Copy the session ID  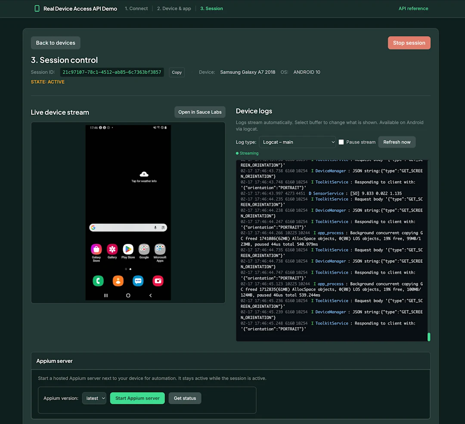click(177, 72)
